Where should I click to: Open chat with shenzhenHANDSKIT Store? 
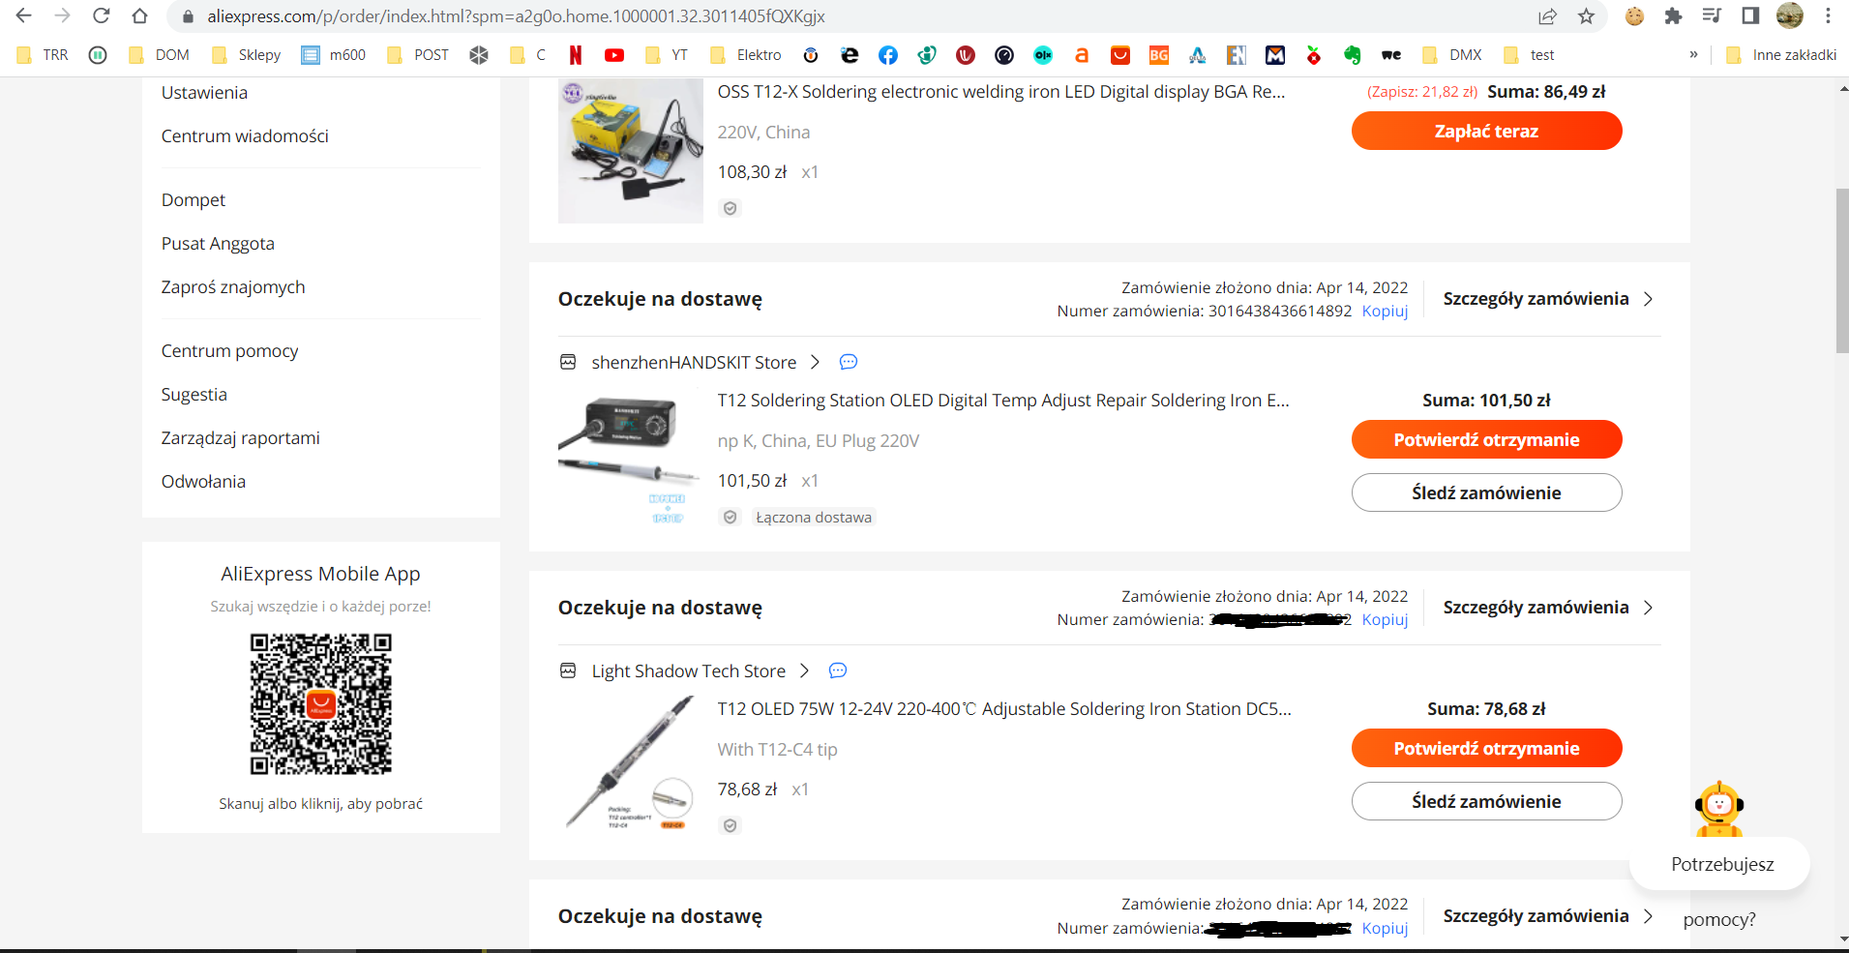tap(849, 362)
